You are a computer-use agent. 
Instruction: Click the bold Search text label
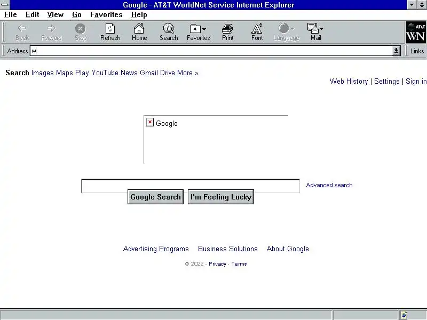tap(17, 73)
